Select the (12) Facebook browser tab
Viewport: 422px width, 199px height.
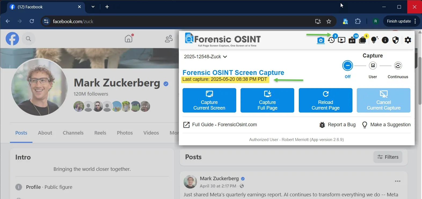tap(45, 7)
